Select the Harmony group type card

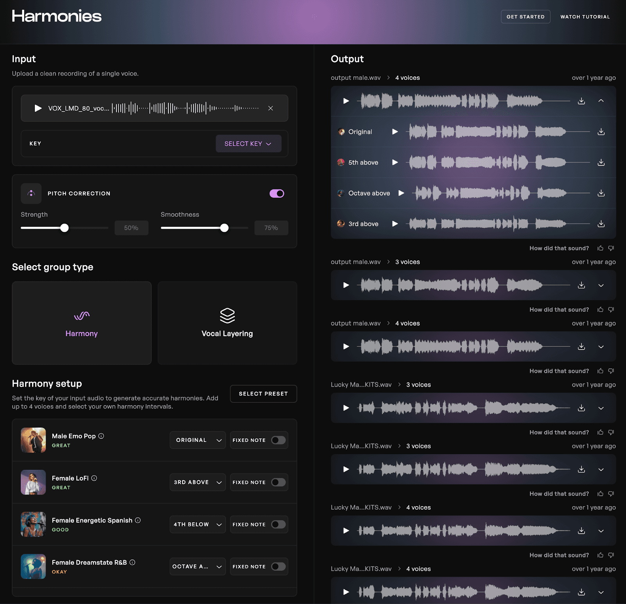tap(82, 323)
